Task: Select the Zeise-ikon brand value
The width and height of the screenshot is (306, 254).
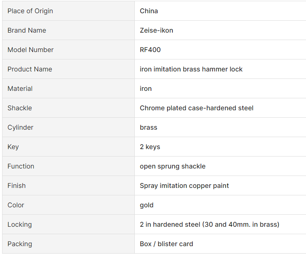Action: click(156, 30)
